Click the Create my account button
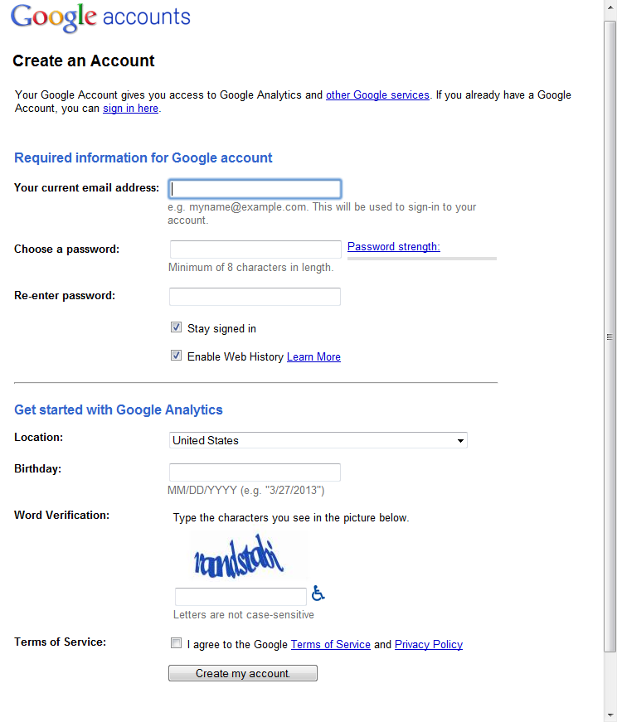 pos(243,673)
